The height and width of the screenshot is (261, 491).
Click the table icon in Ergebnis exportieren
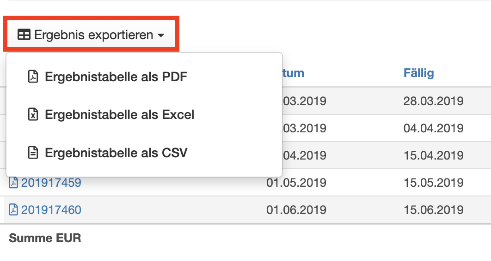(x=24, y=35)
